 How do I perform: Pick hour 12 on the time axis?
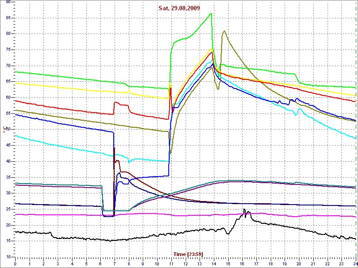(185, 264)
